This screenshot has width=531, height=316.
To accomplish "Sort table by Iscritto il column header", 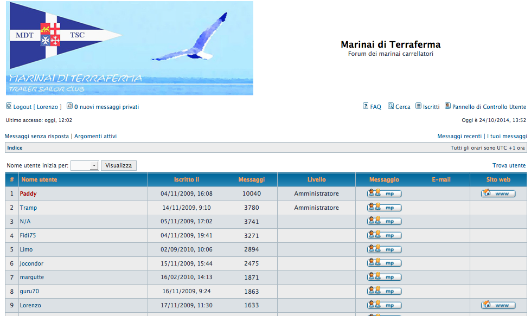I will pos(186,179).
